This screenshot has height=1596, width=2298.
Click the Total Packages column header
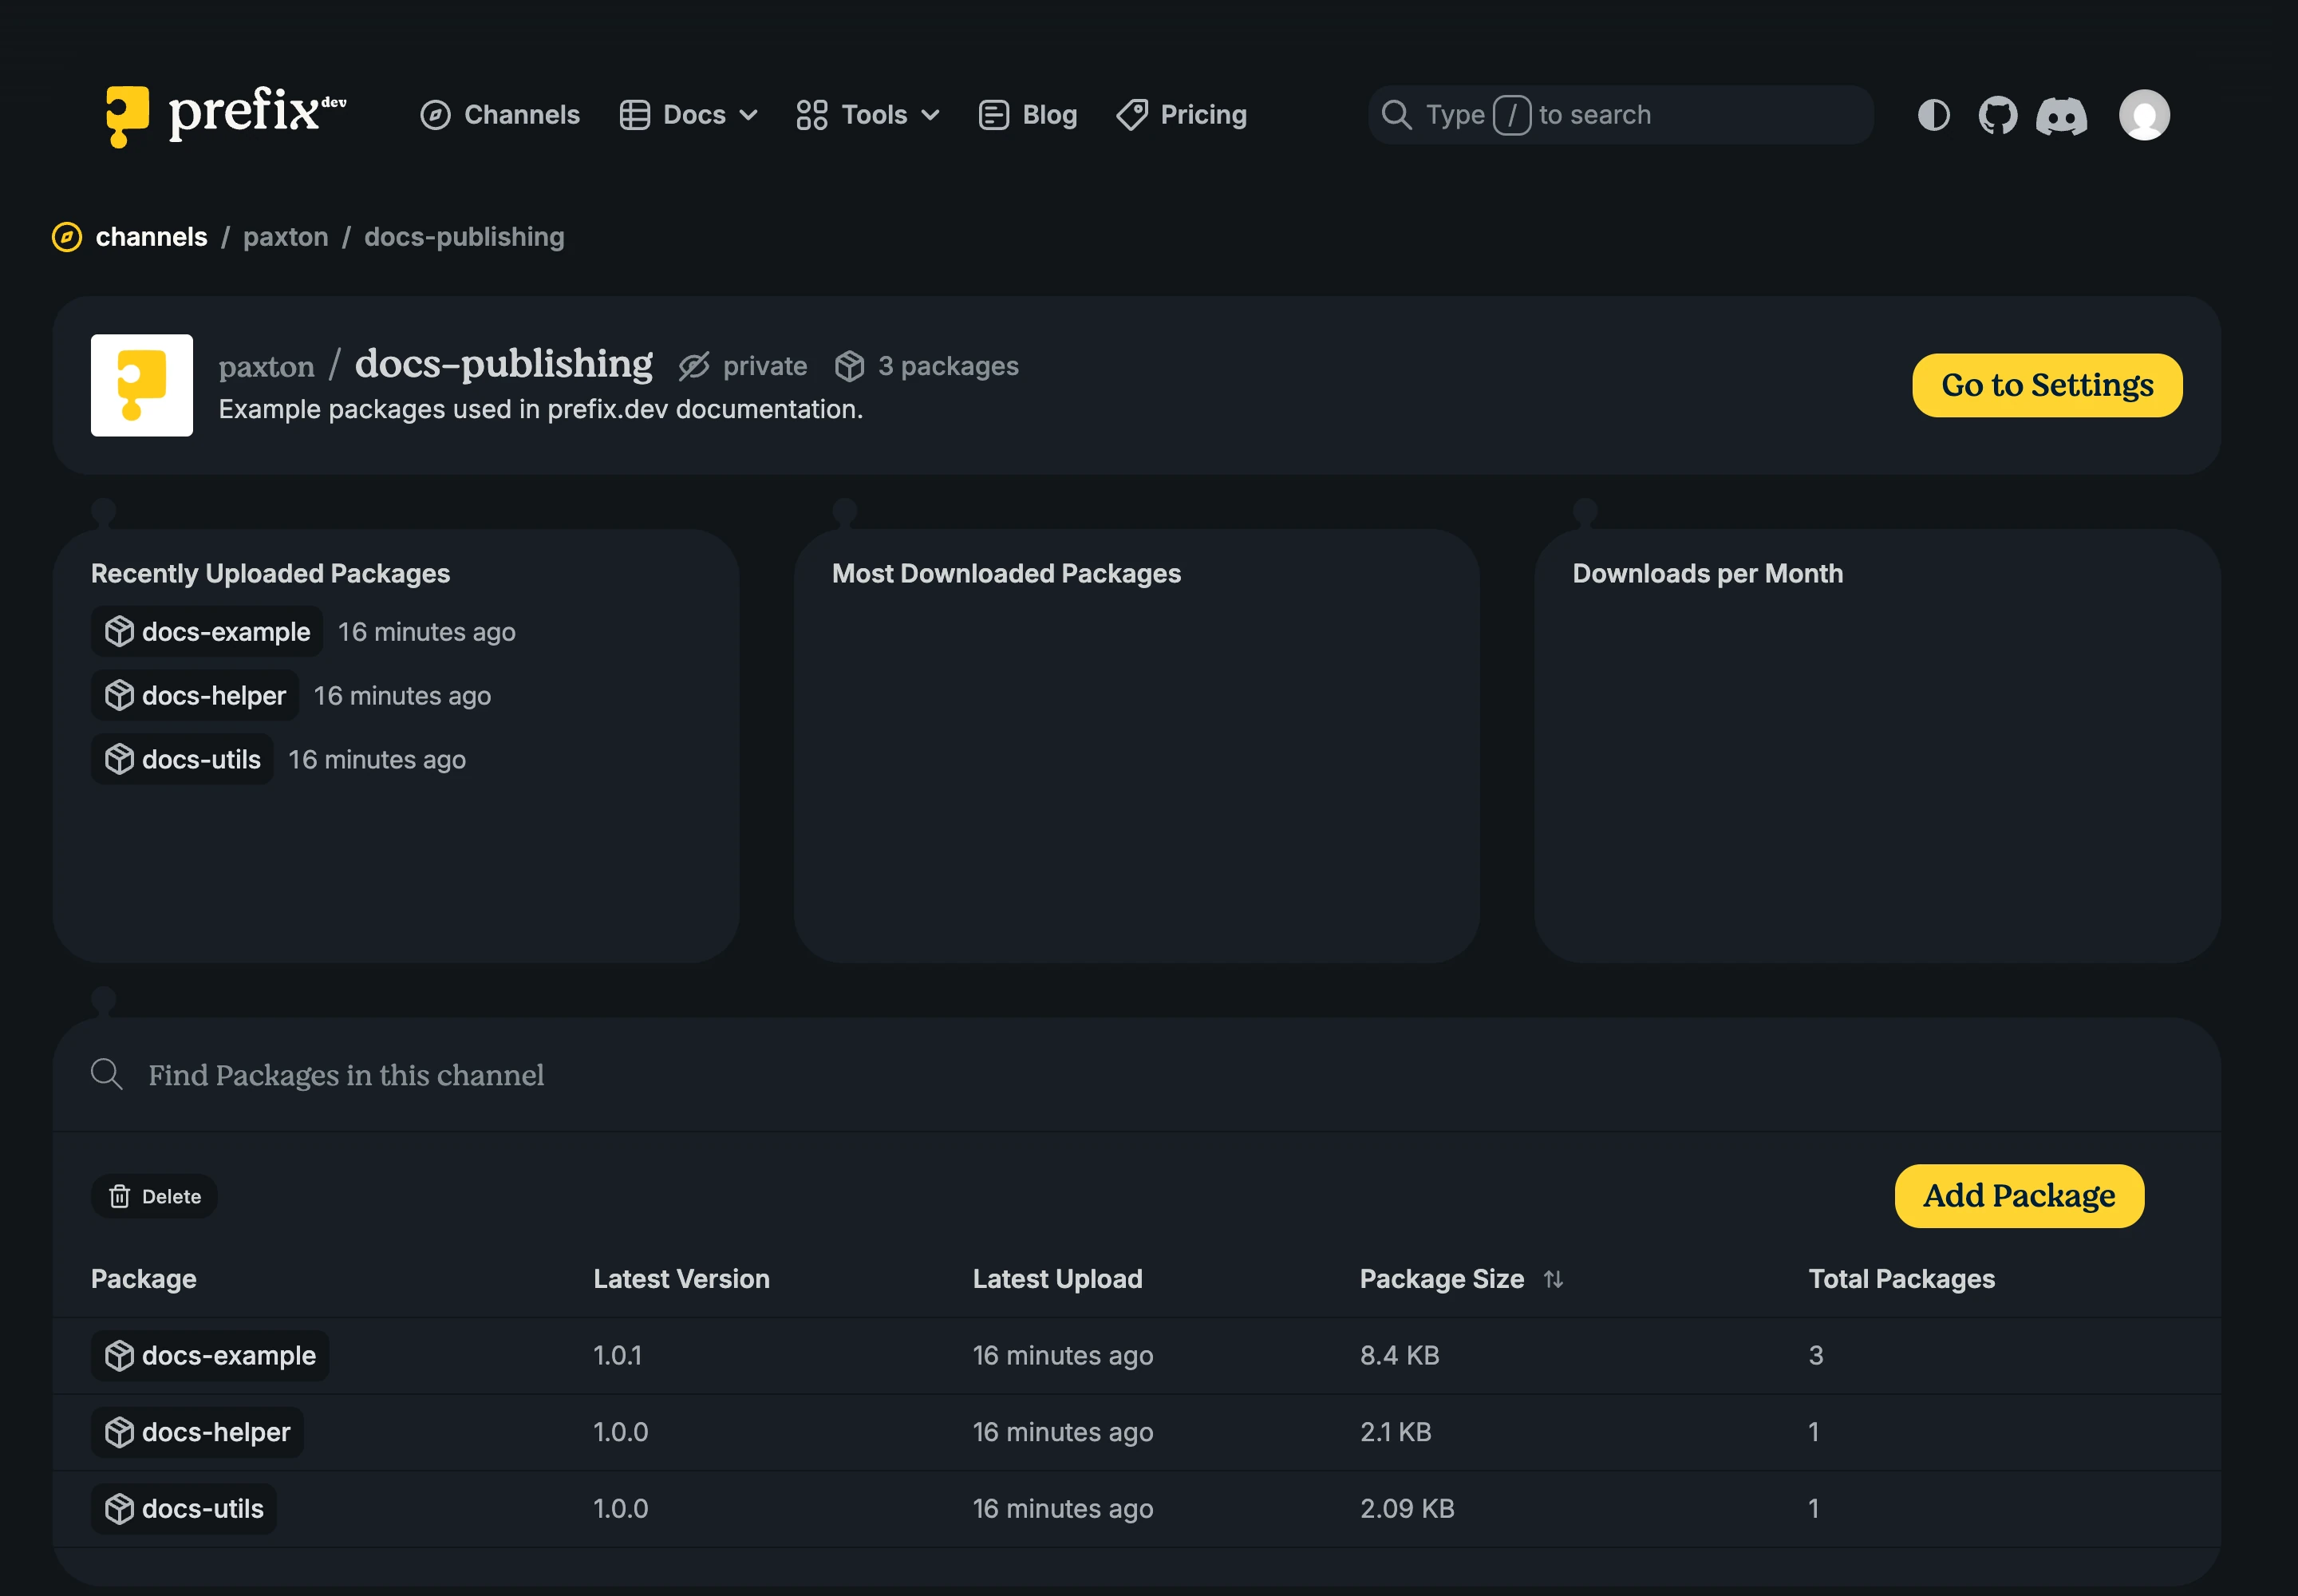click(x=1902, y=1279)
